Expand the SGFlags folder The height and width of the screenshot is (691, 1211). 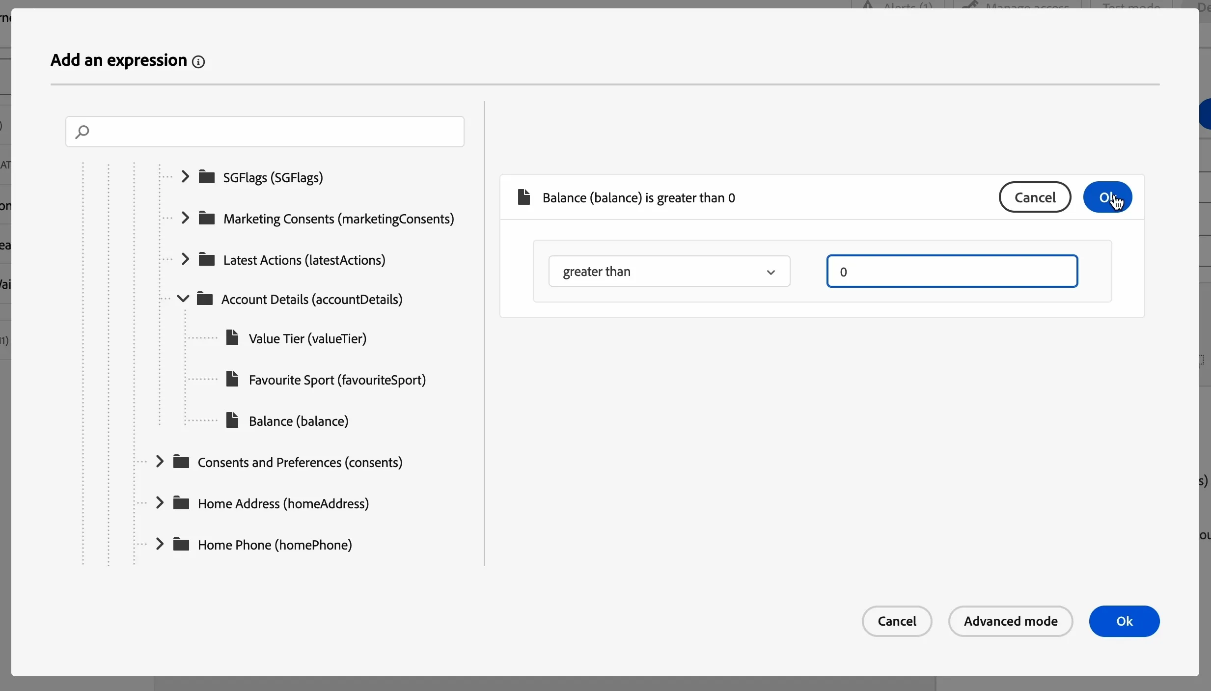(185, 177)
